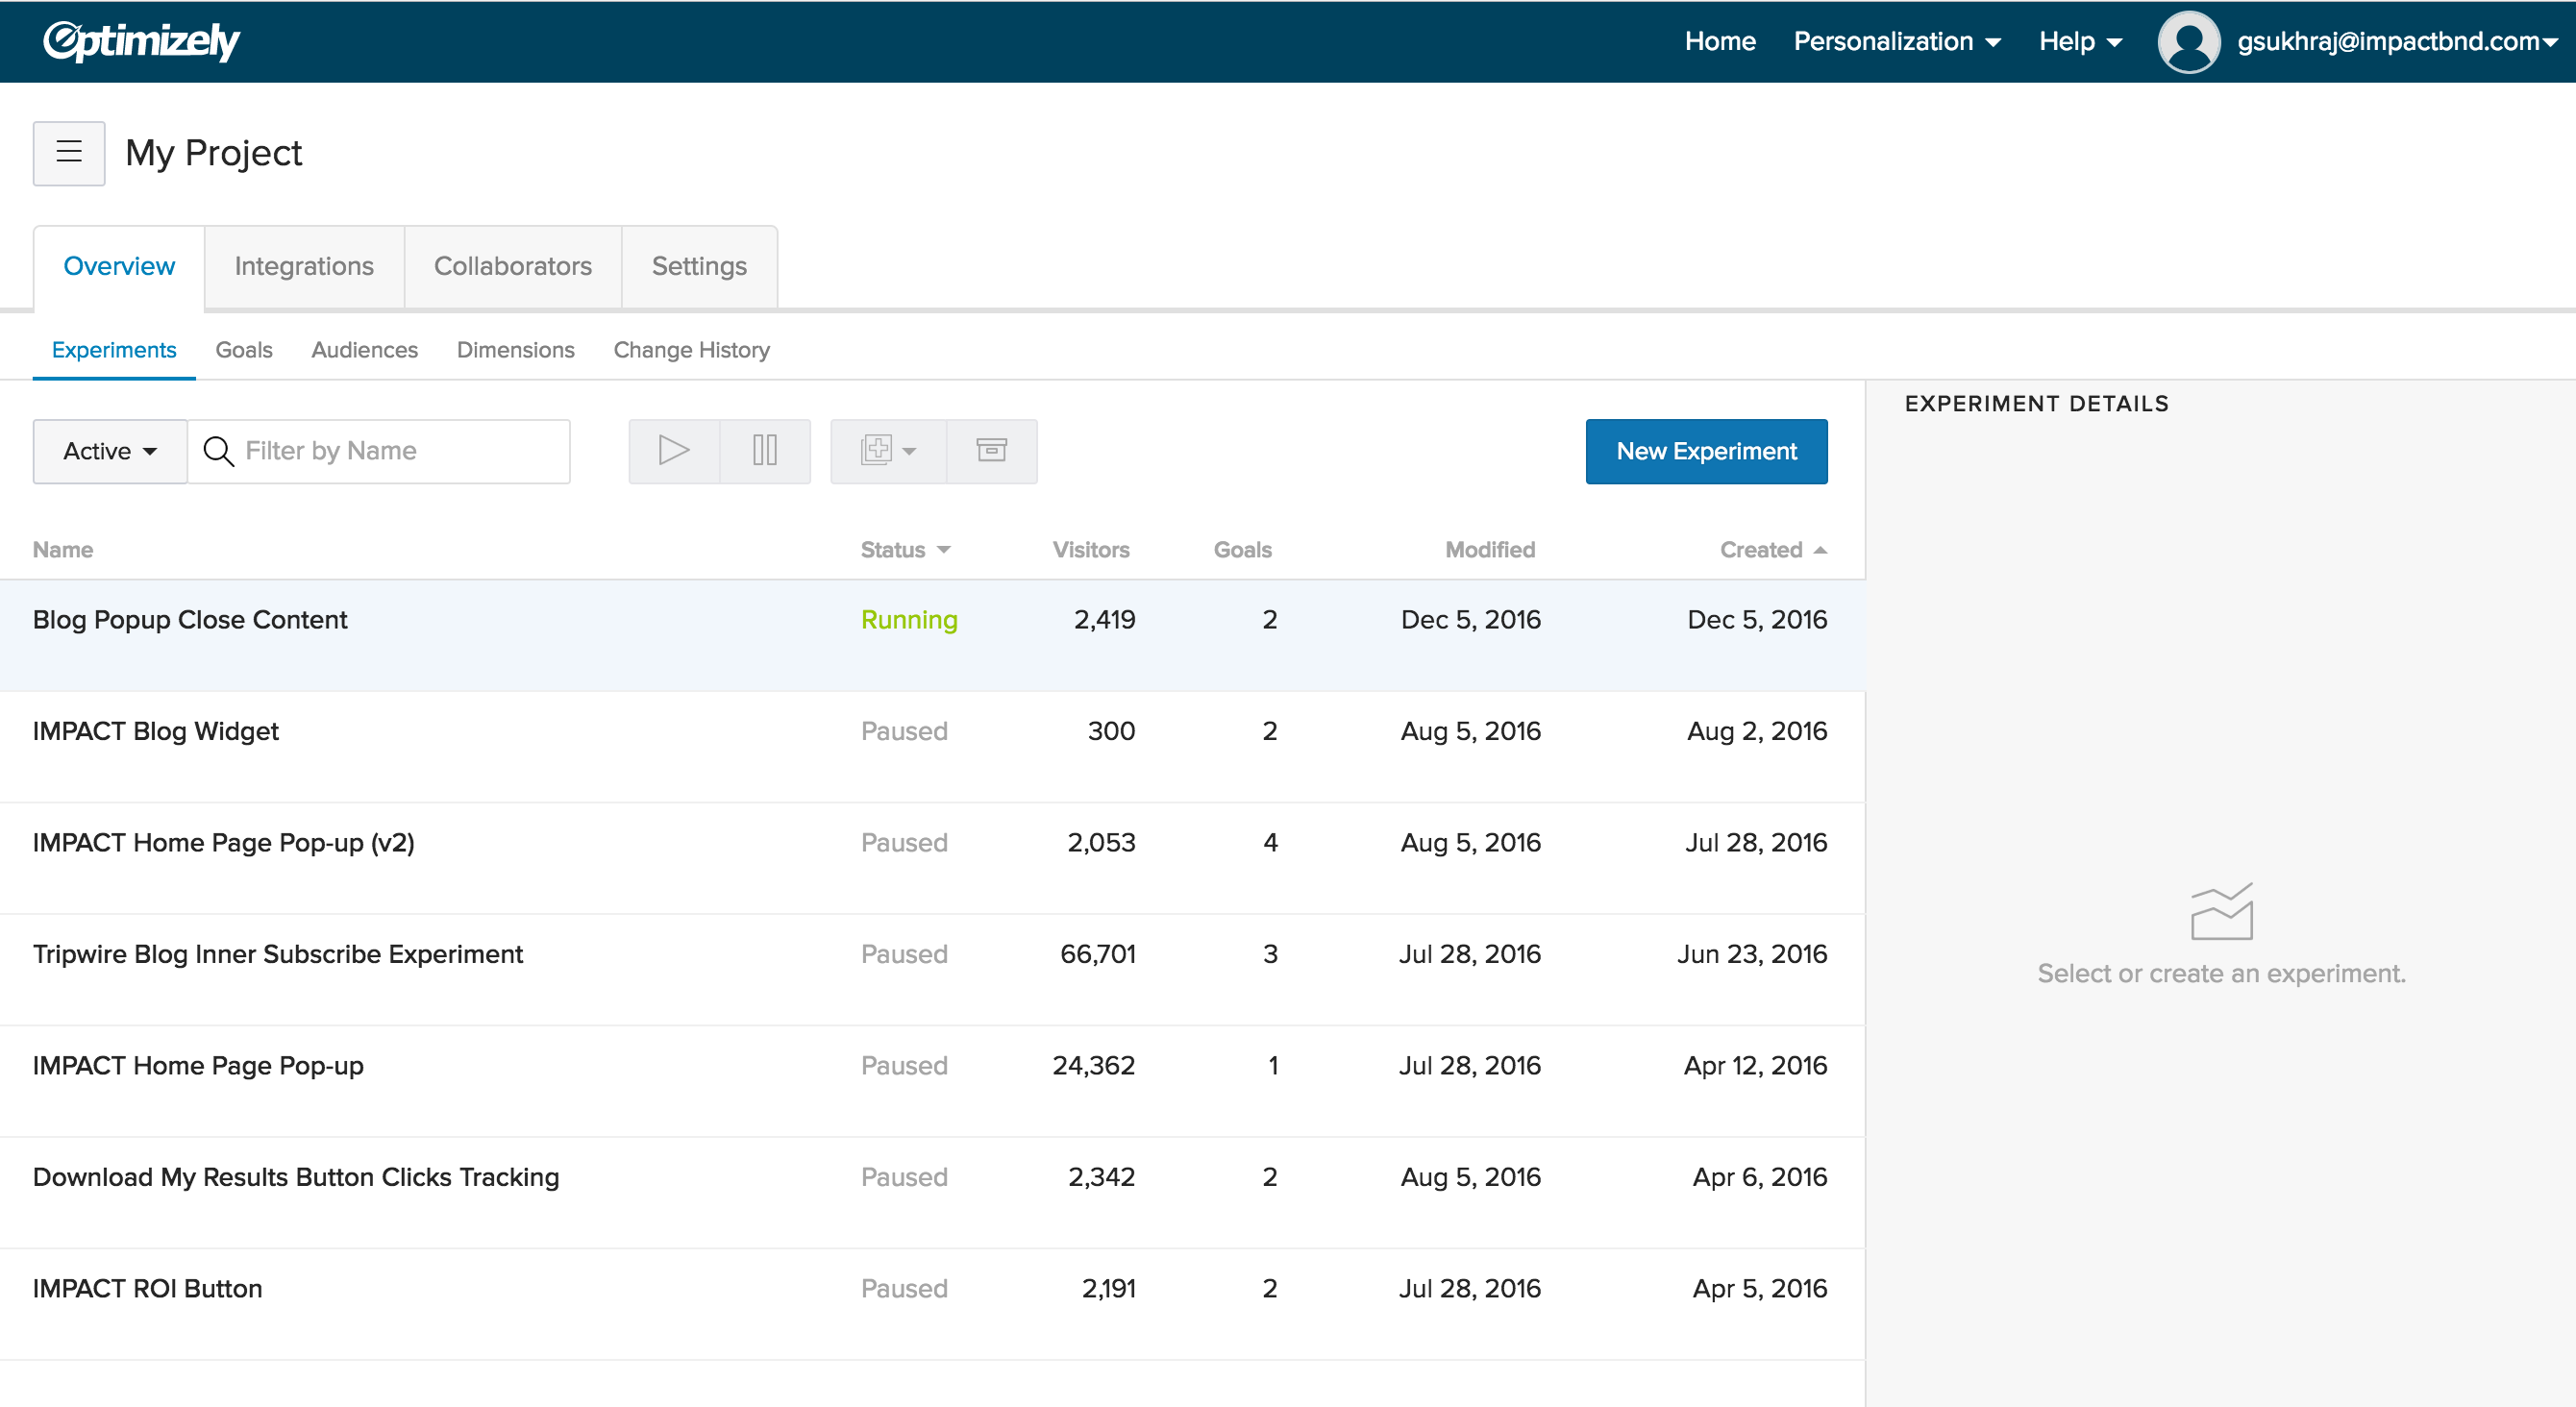Click the chart icon in Experiment Details
This screenshot has height=1407, width=2576.
click(x=2222, y=911)
